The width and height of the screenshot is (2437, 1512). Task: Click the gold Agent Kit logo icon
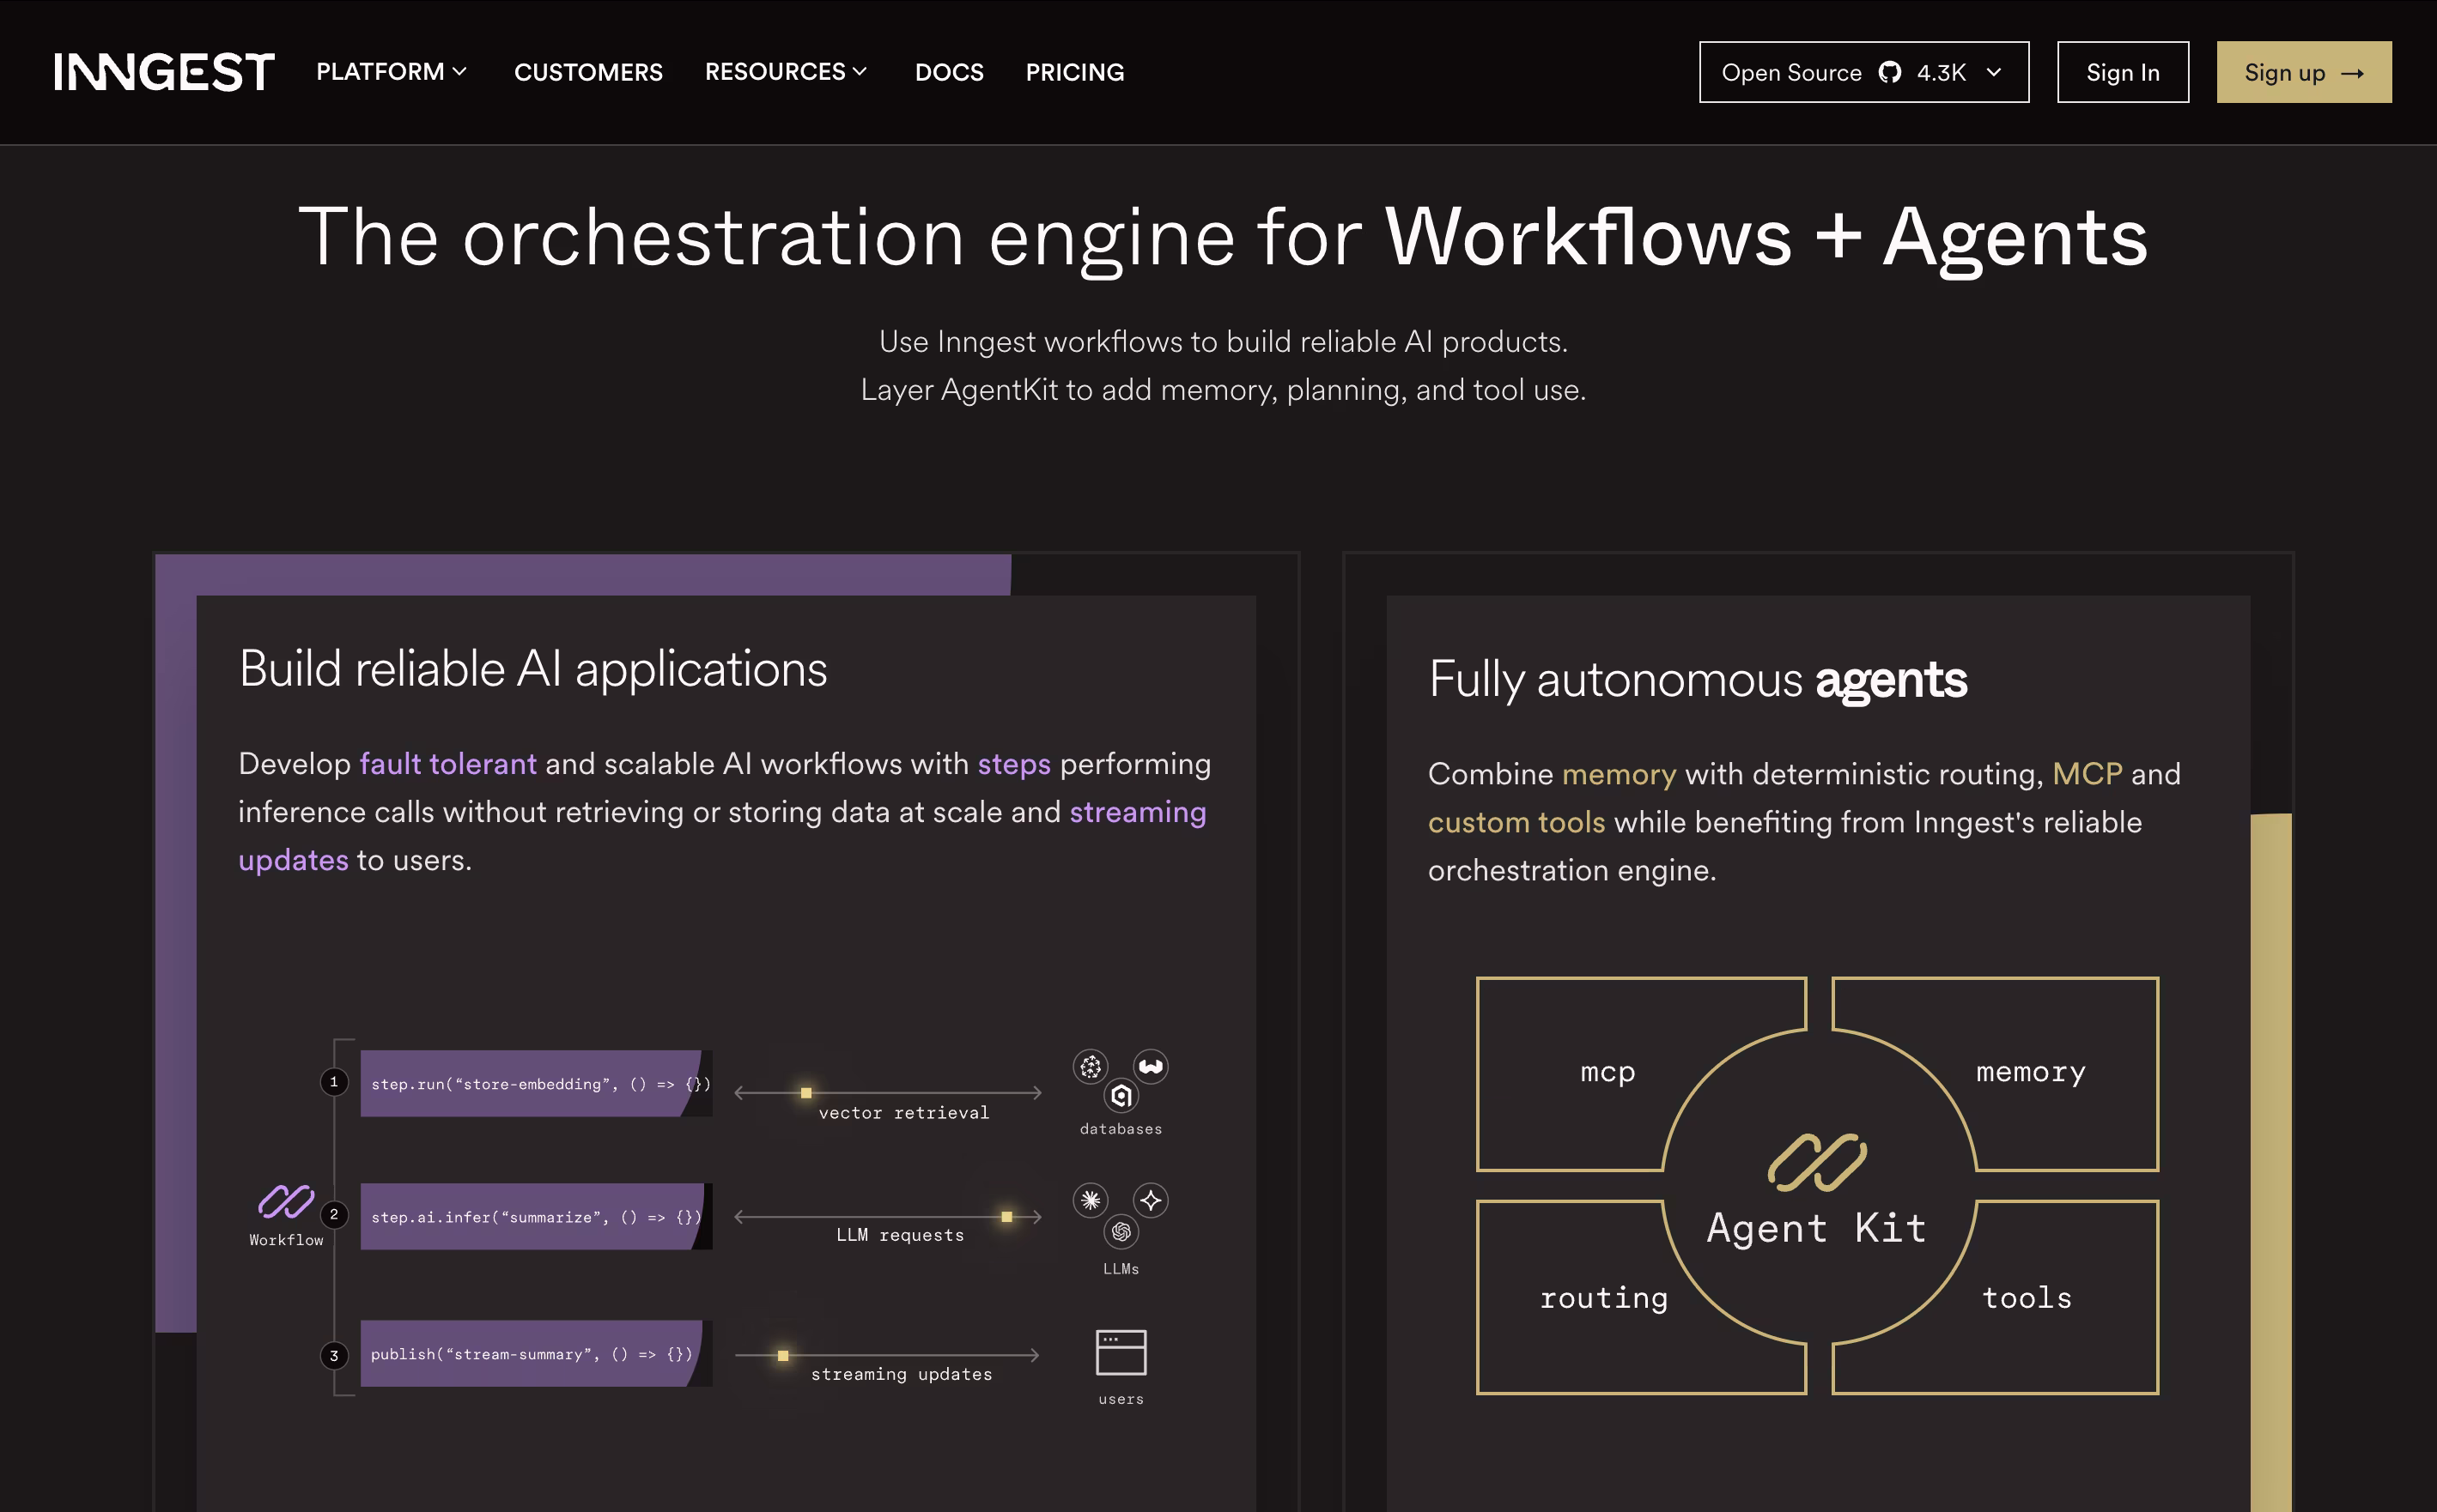tap(1817, 1162)
